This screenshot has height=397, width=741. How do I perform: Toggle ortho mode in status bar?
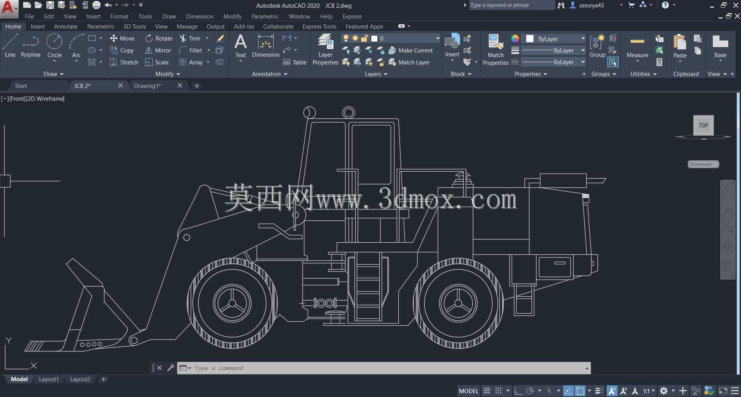[518, 391]
